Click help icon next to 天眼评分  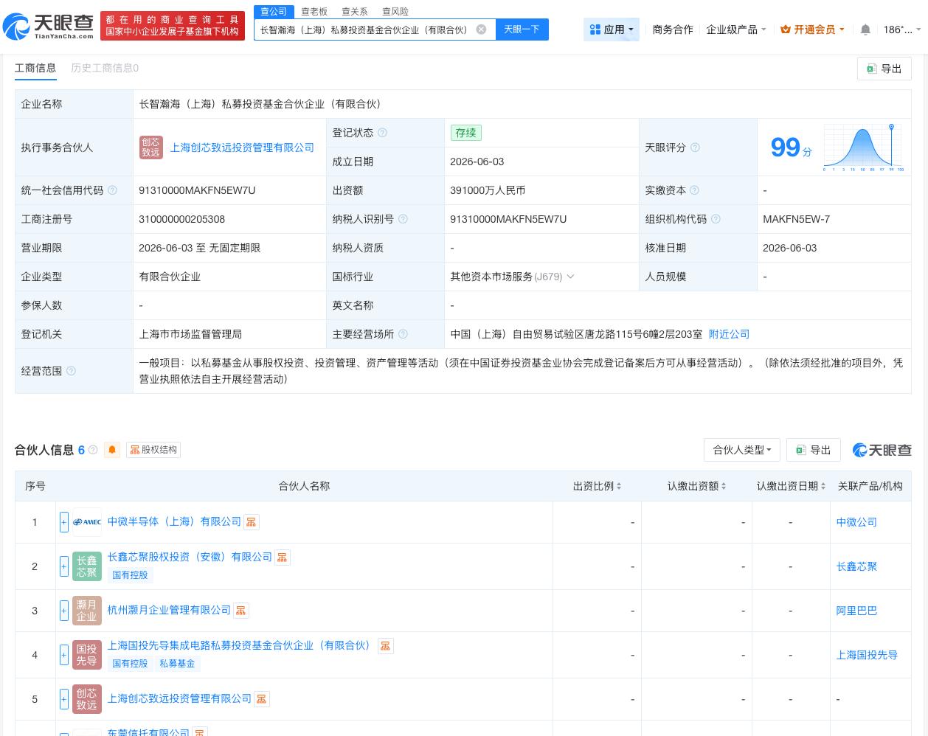pos(695,147)
